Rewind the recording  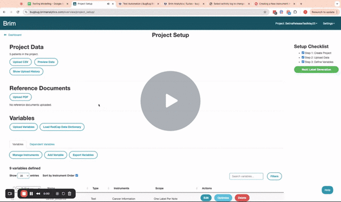click(38, 194)
